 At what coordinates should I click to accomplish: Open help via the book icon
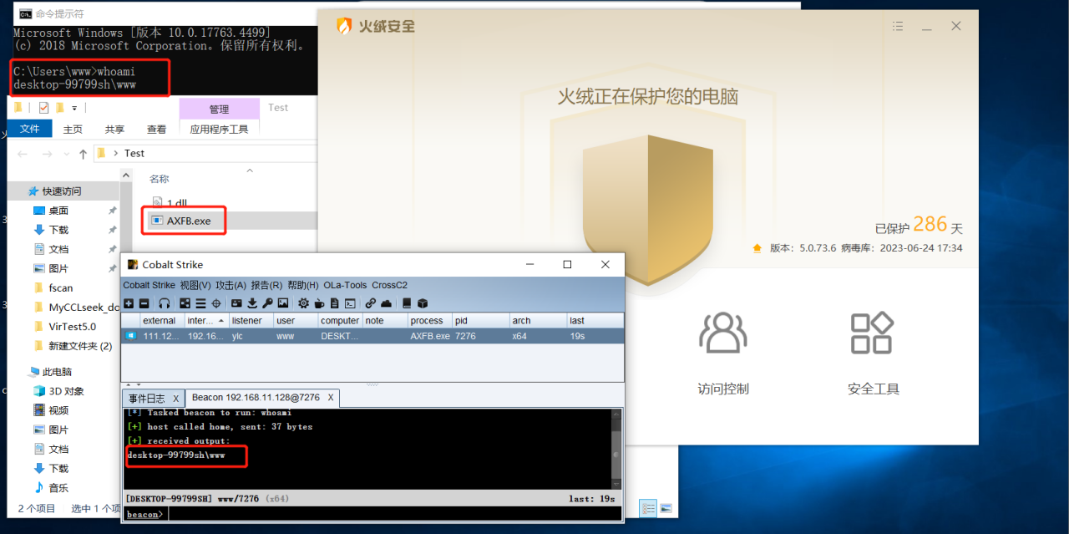coord(407,303)
